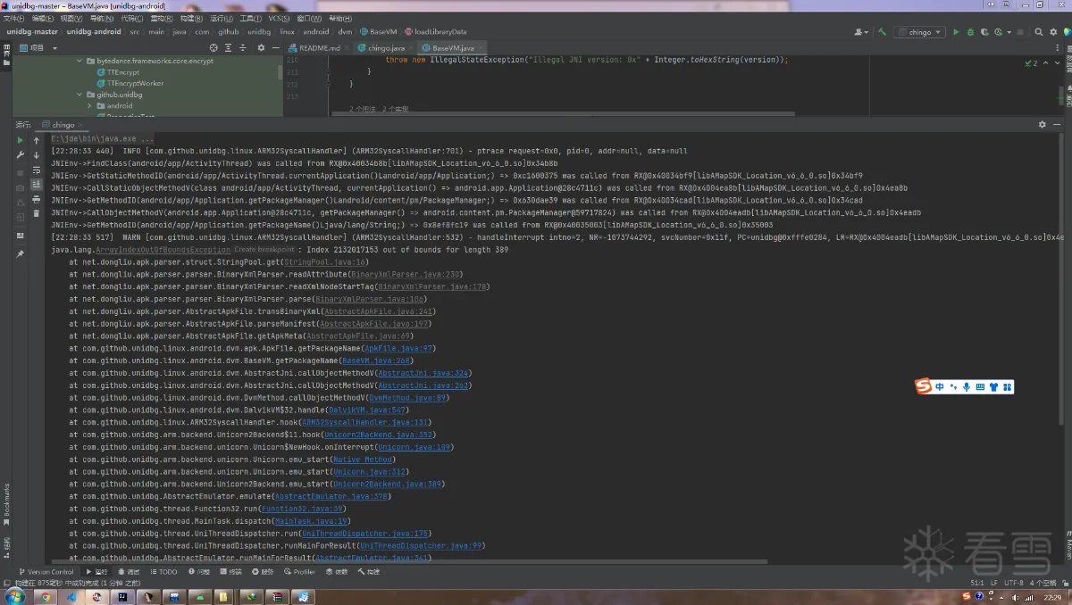Select opened file locate icon in Project panel
Screen dimensions: 1072x605
(214, 47)
